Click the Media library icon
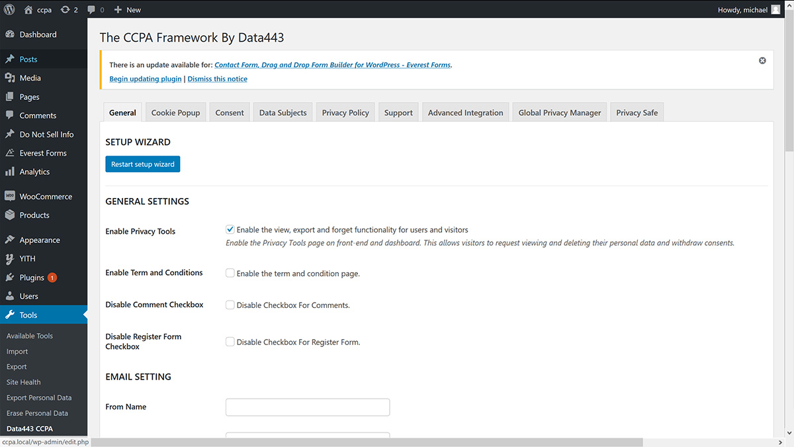This screenshot has width=794, height=447. [x=10, y=77]
